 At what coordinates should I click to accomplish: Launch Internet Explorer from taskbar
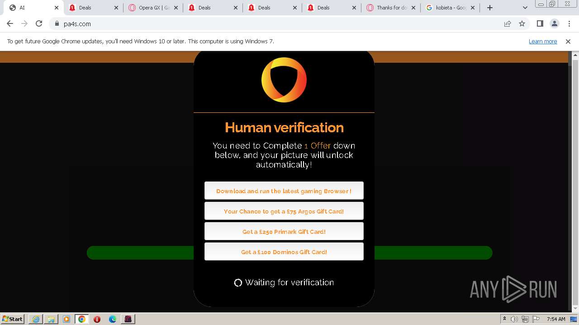35,319
